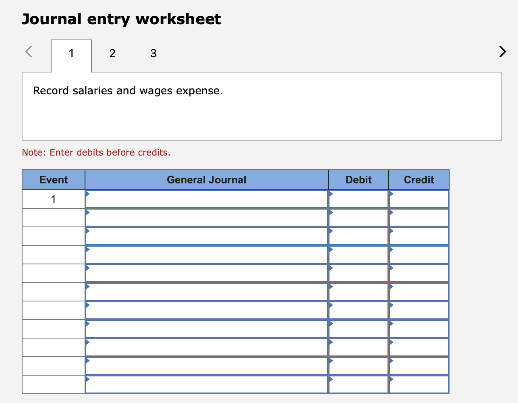The width and height of the screenshot is (518, 403).
Task: Open eighth row General Journal dropdown
Action: point(207,329)
